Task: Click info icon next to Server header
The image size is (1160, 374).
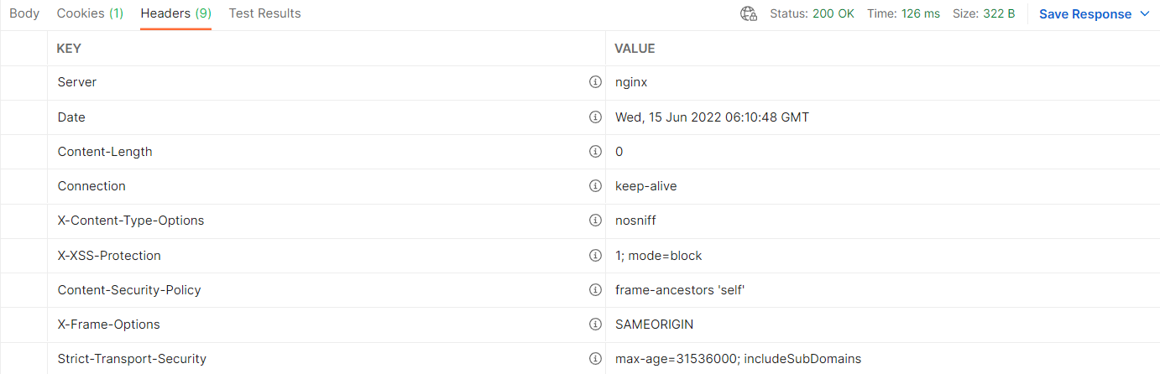Action: (x=595, y=82)
